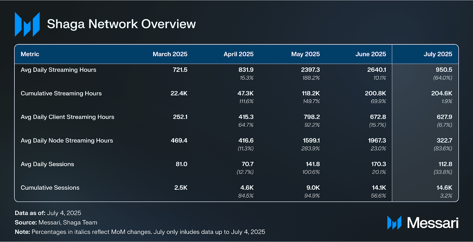473x242 pixels.
Task: Click the cumulative sessions value 14.1K
Action: pos(379,188)
